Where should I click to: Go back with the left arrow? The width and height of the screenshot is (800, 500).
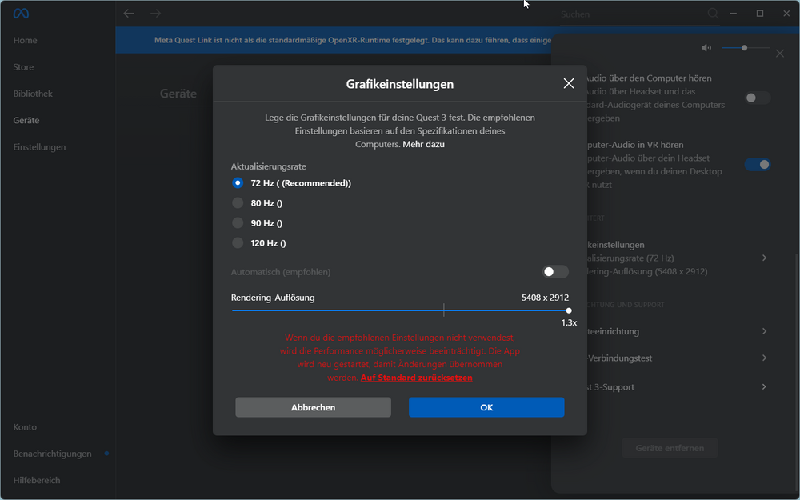point(129,14)
